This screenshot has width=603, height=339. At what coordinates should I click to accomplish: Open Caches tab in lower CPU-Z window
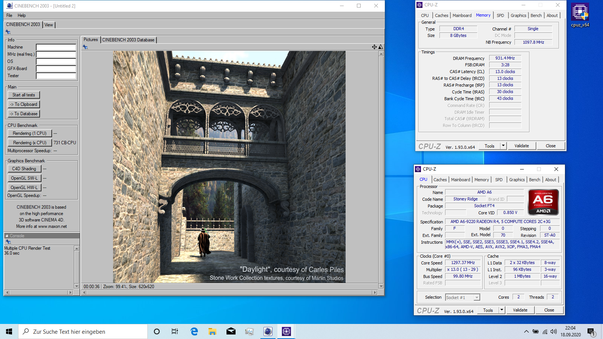click(x=440, y=180)
